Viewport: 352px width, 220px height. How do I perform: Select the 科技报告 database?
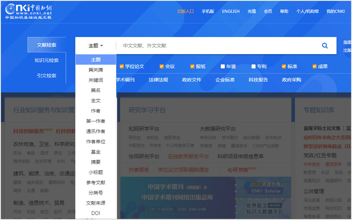click(x=258, y=80)
